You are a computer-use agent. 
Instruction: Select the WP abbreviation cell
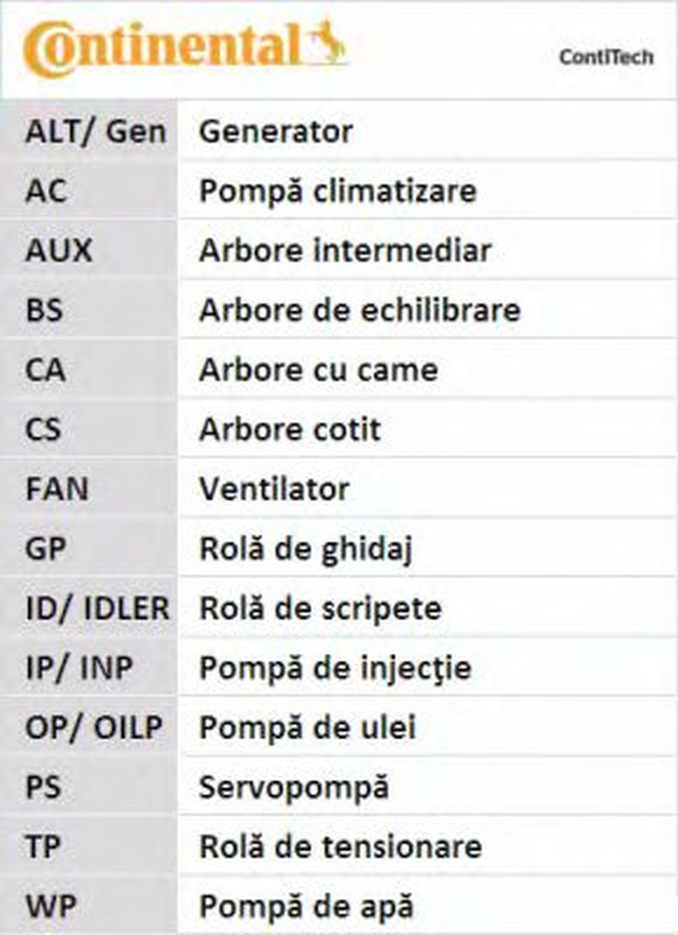point(51,907)
